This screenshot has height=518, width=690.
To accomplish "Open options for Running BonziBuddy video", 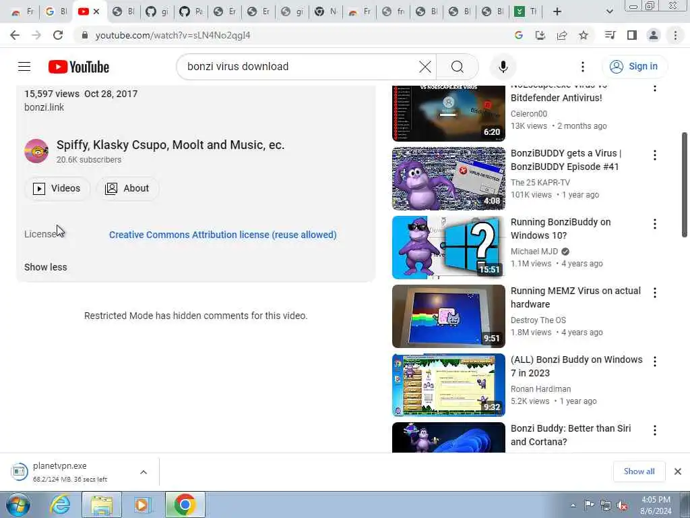I will click(x=655, y=224).
